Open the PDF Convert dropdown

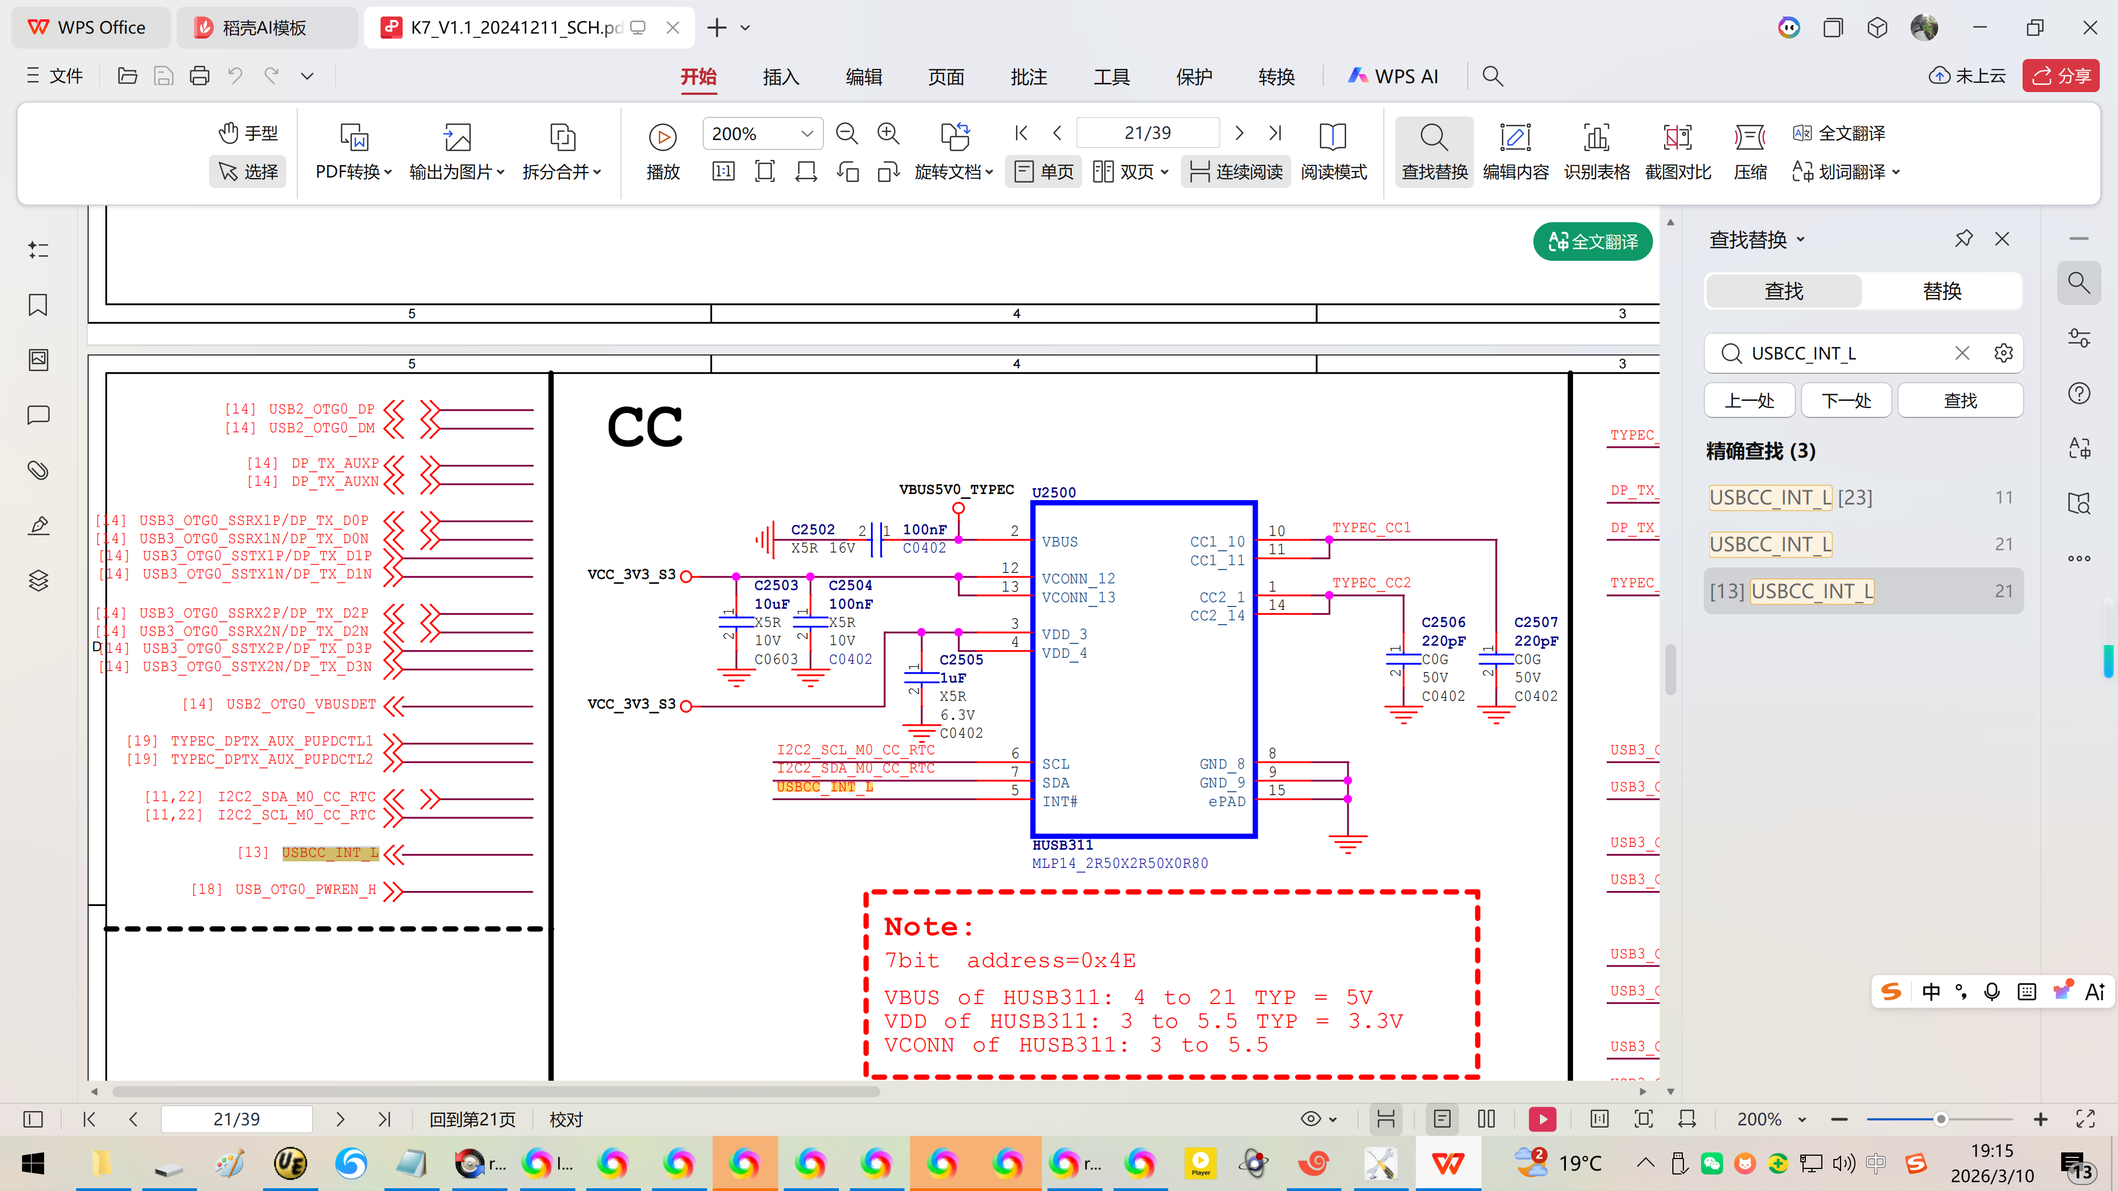click(354, 172)
